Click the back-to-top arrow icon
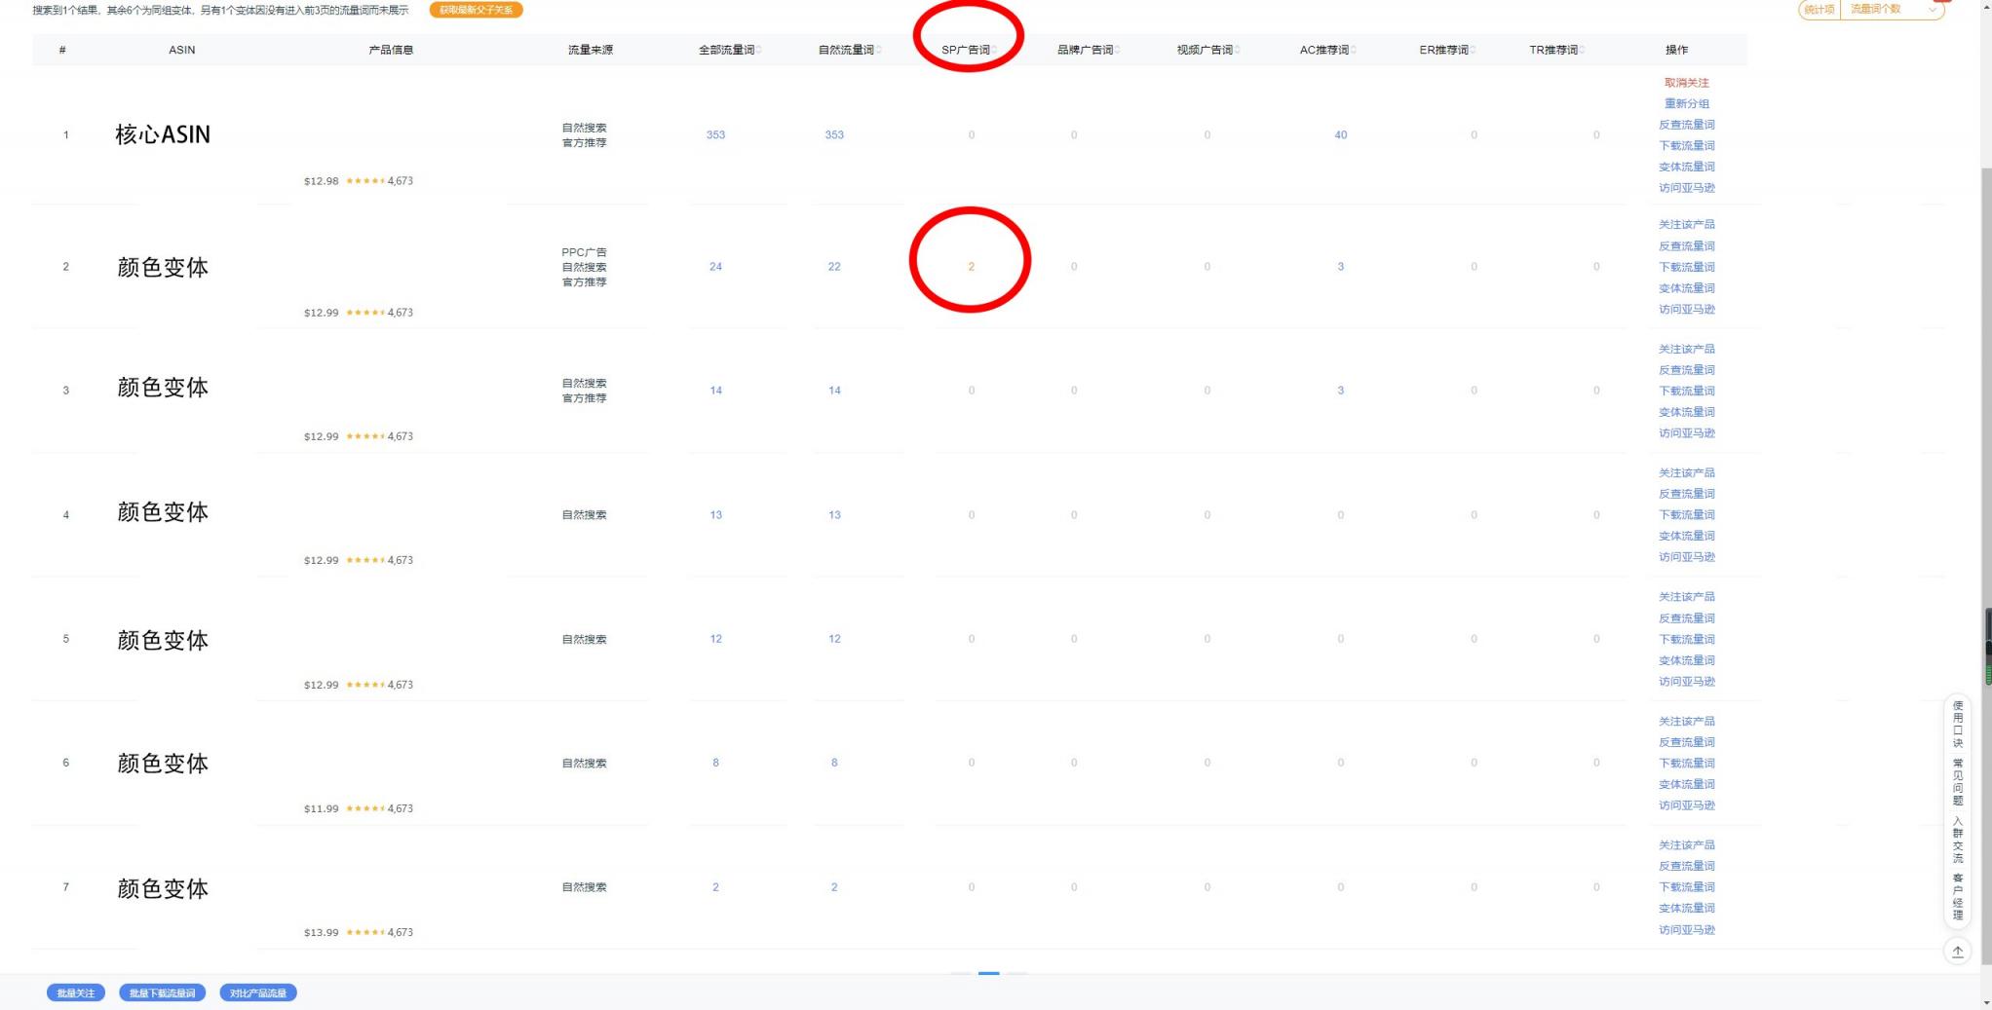 (1957, 952)
